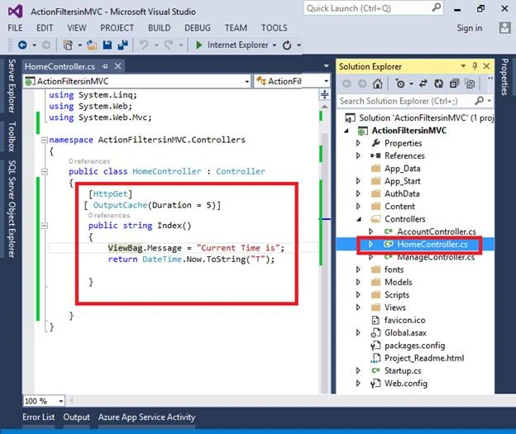
Task: Switch to the Error List tab
Action: (x=39, y=417)
